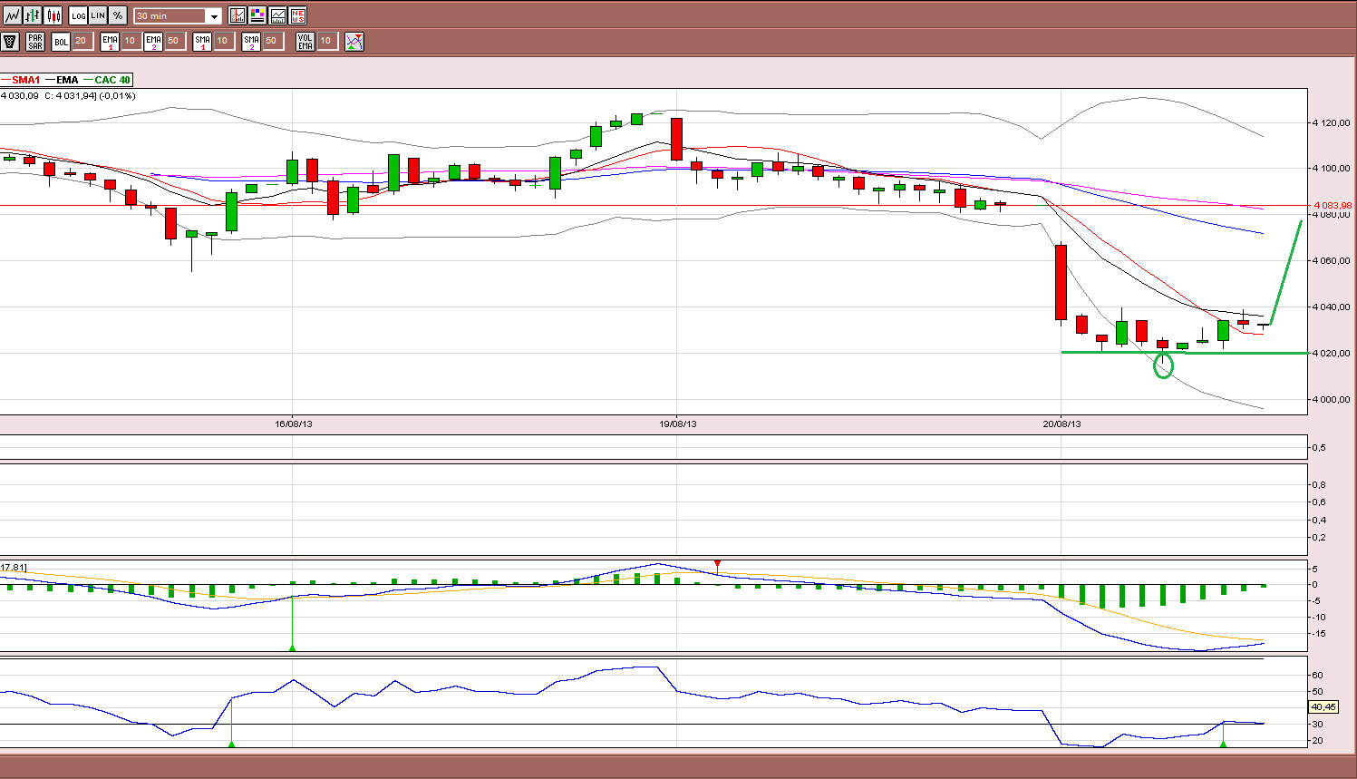Viewport: 1357px width, 779px height.
Task: Toggle the VOL EMA indicator
Action: point(305,42)
